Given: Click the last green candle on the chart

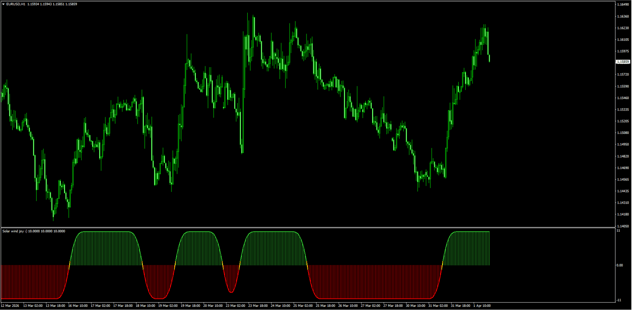Looking at the screenshot, I should click(489, 58).
